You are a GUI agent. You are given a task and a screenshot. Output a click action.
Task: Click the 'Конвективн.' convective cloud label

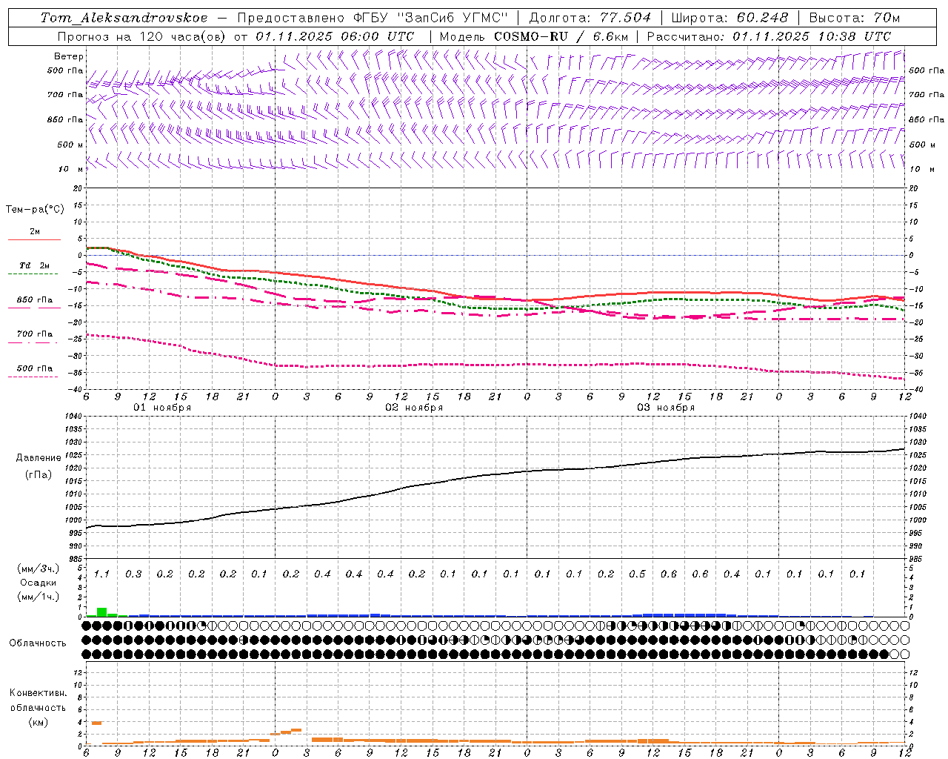click(x=38, y=693)
